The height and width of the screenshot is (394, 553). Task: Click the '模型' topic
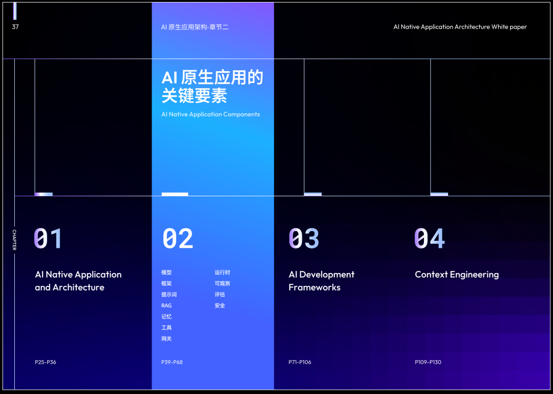point(166,273)
